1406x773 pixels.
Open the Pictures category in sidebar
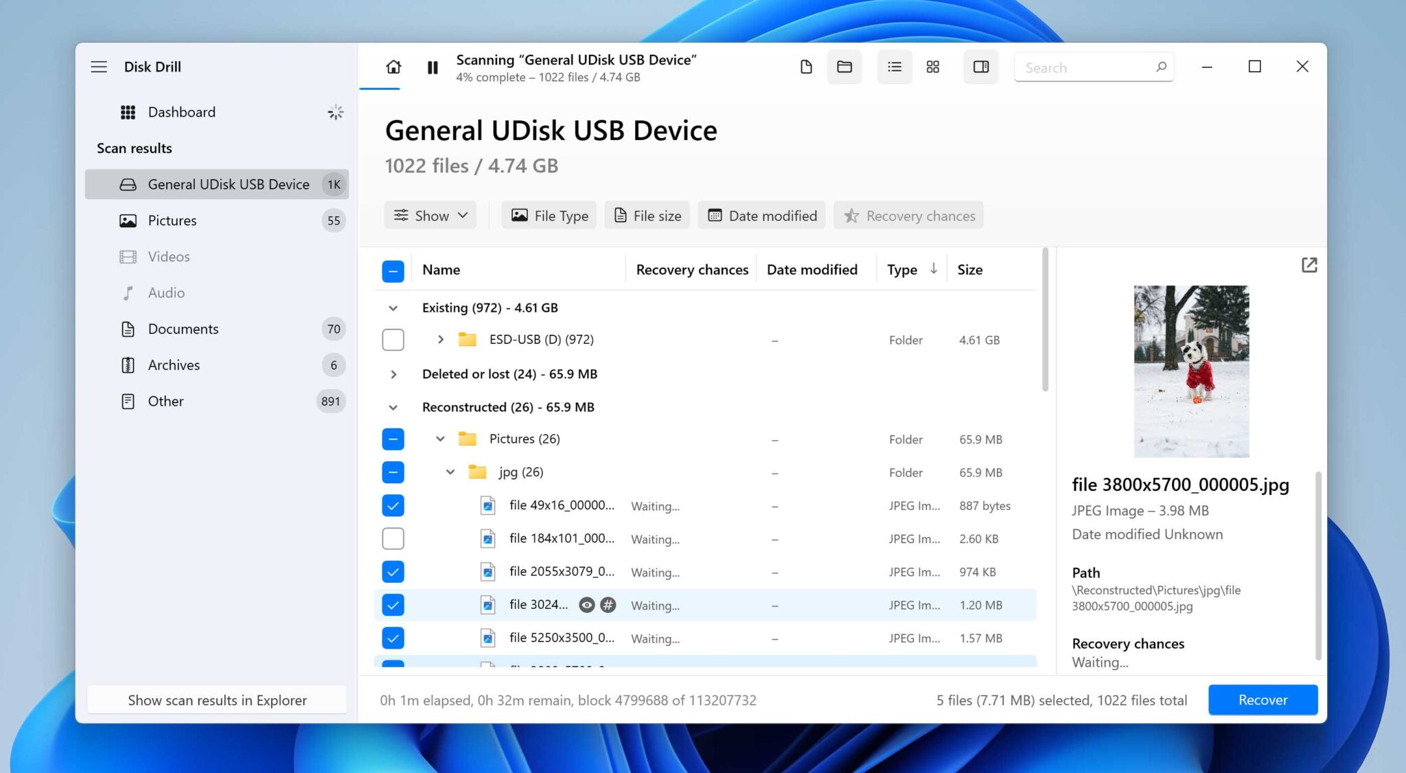click(x=172, y=220)
